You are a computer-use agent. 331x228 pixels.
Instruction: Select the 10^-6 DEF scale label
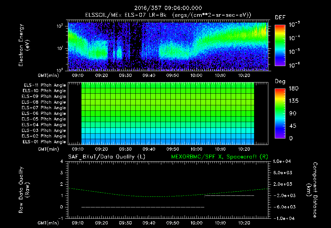pos(294,65)
